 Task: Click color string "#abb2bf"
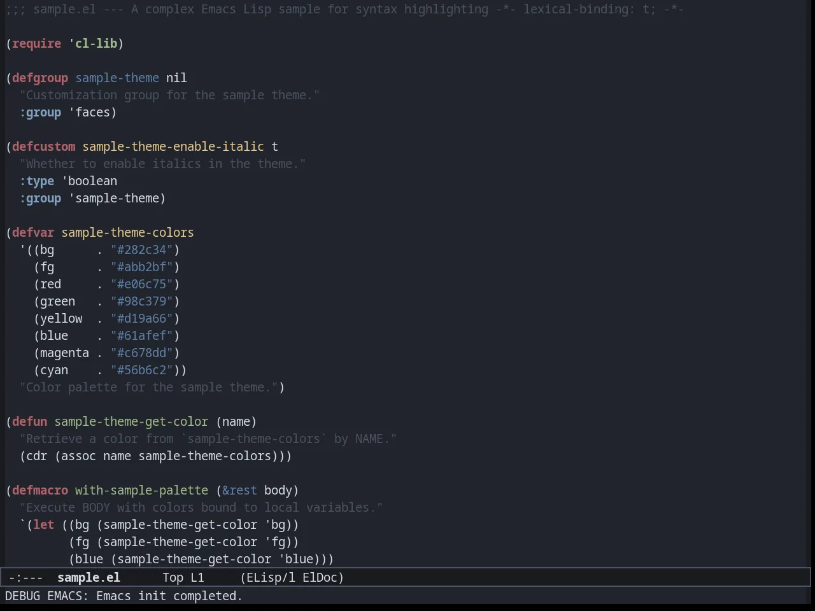click(x=141, y=267)
